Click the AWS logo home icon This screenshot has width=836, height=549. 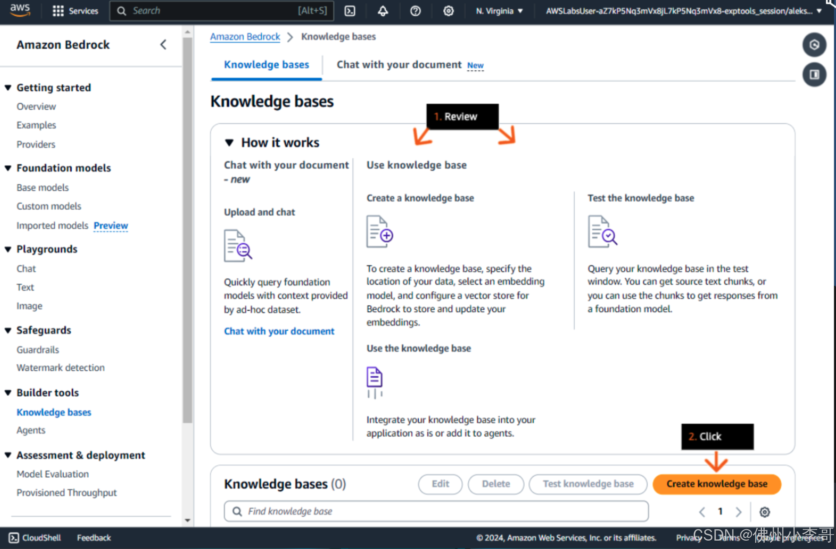20,10
